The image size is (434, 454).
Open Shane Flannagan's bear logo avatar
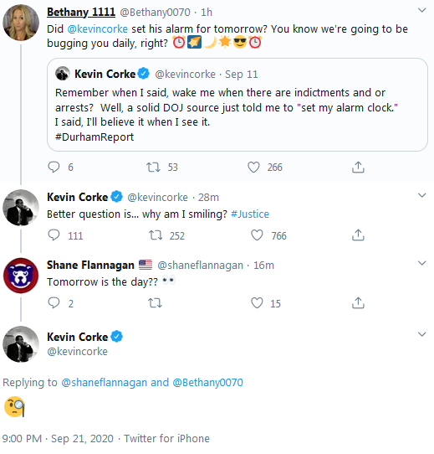[x=21, y=276]
